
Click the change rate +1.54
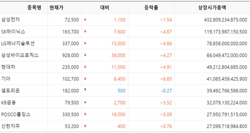pyautogui.click(x=166, y=20)
